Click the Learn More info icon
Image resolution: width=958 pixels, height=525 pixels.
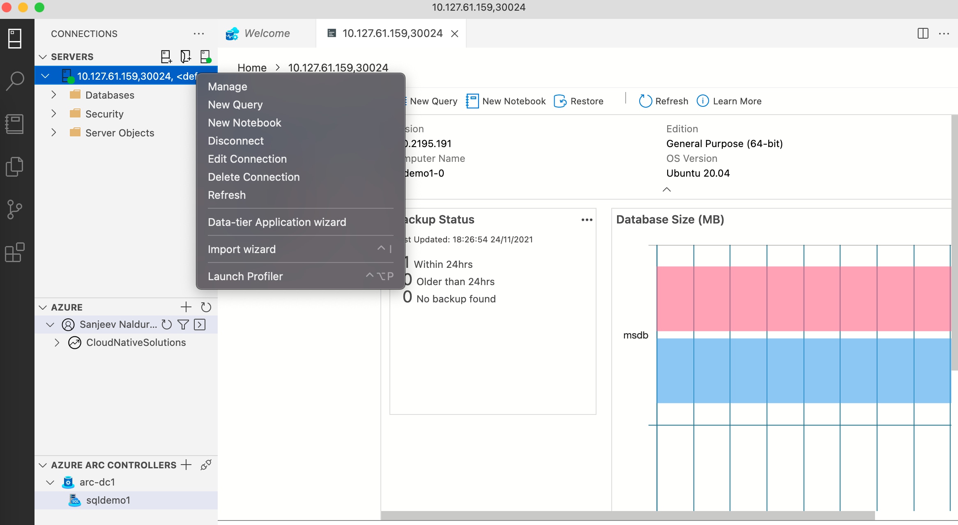[703, 101]
